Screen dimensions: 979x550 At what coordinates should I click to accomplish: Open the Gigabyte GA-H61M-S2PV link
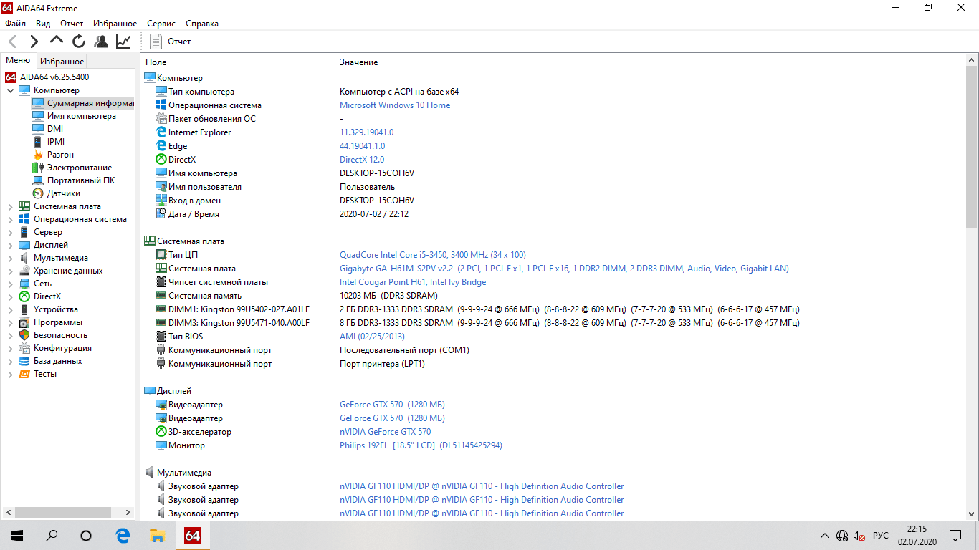(x=564, y=269)
